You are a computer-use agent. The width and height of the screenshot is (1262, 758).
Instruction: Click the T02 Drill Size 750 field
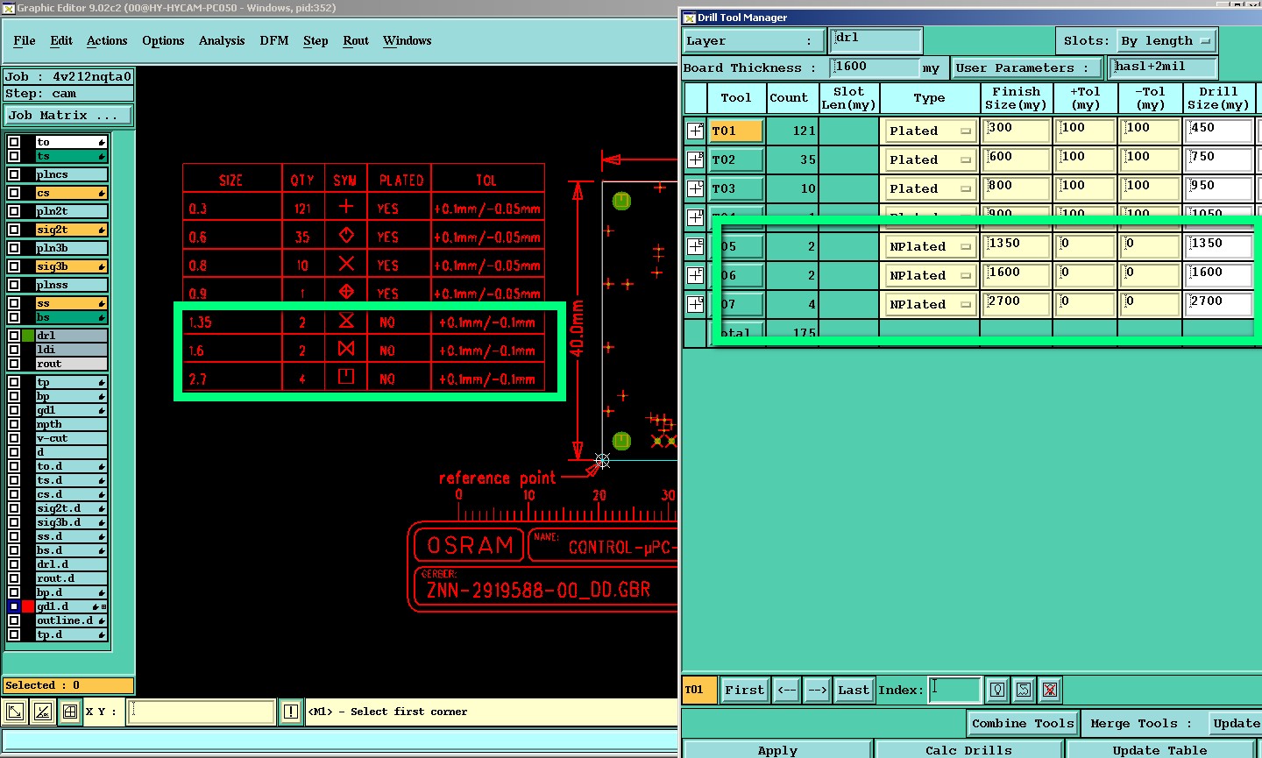(1220, 159)
